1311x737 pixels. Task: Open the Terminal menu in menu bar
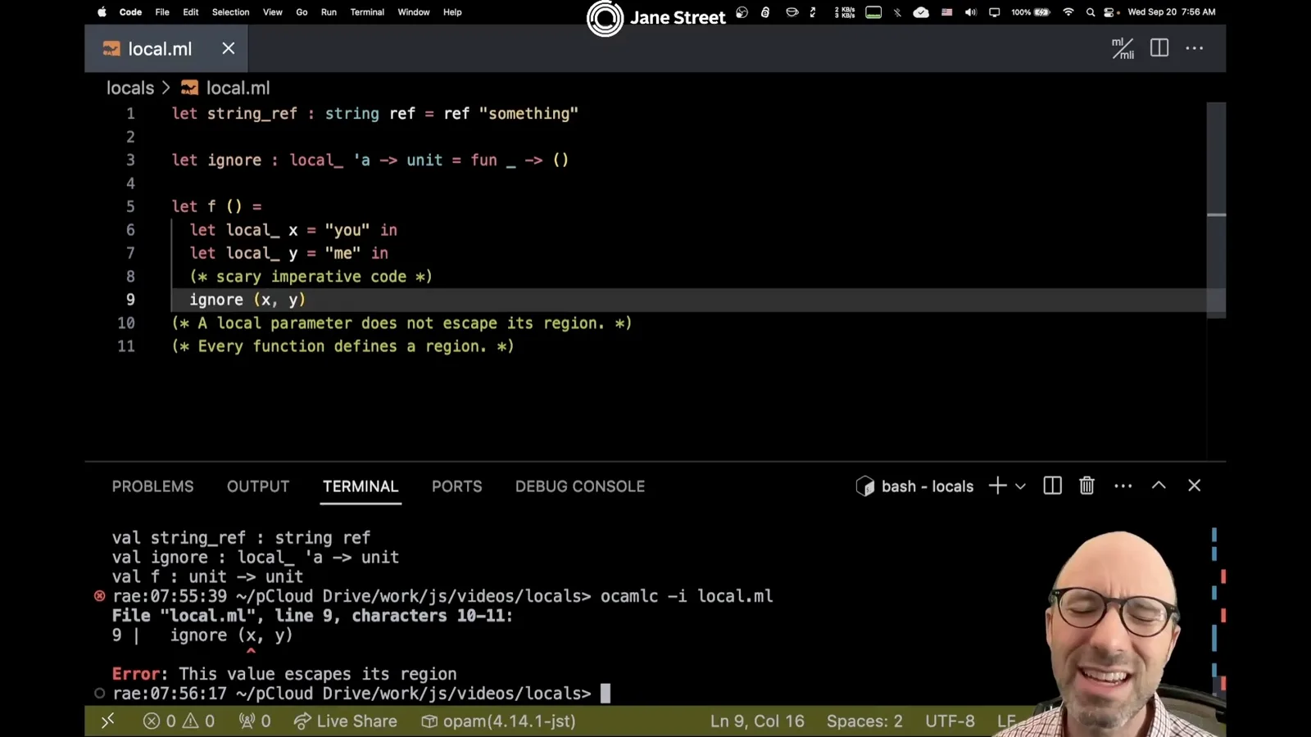367,12
